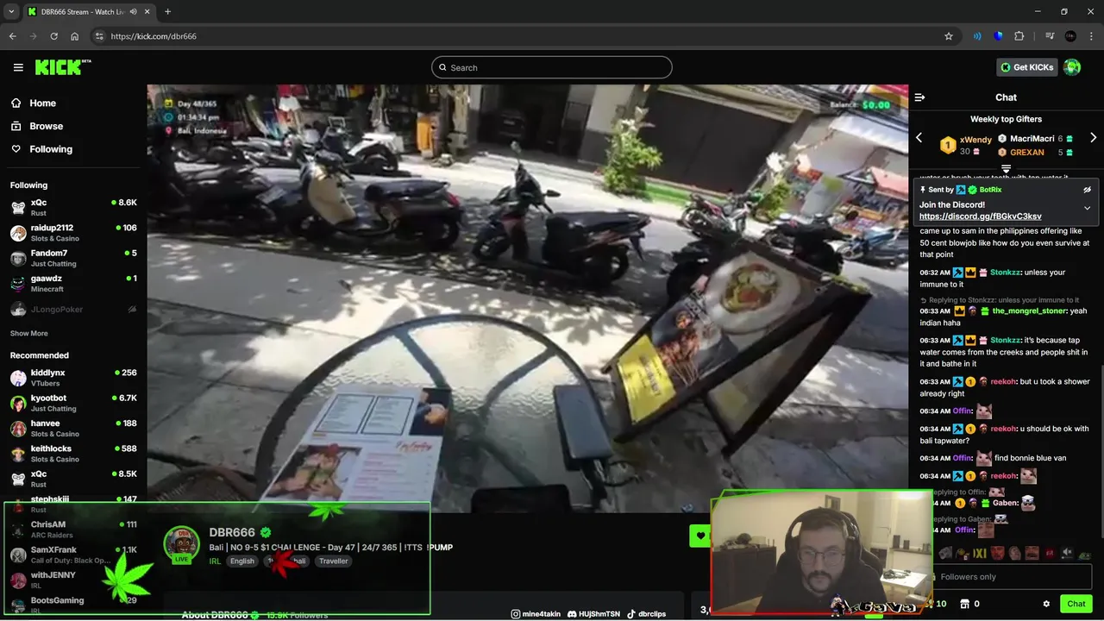Click the IRL category link
The height and width of the screenshot is (621, 1104).
click(x=215, y=561)
